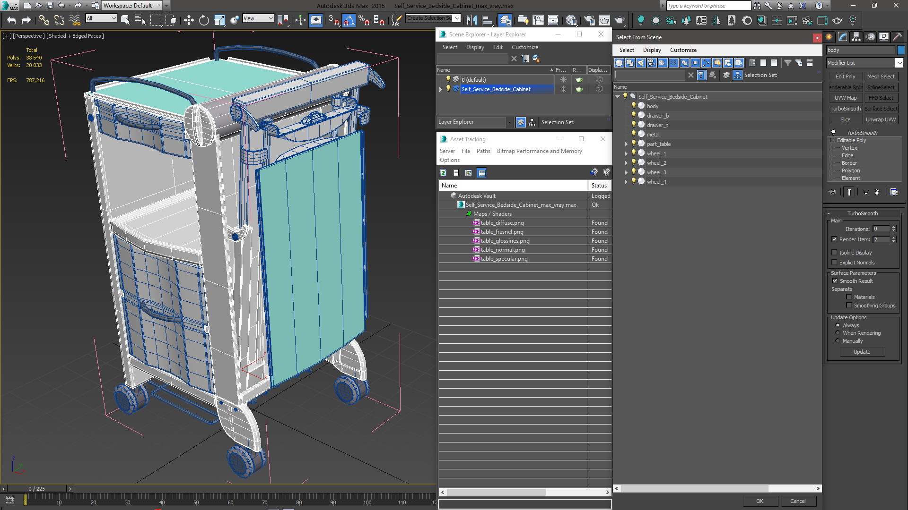Select the When Rendering update option
Screen dimensions: 908x510
coord(838,333)
